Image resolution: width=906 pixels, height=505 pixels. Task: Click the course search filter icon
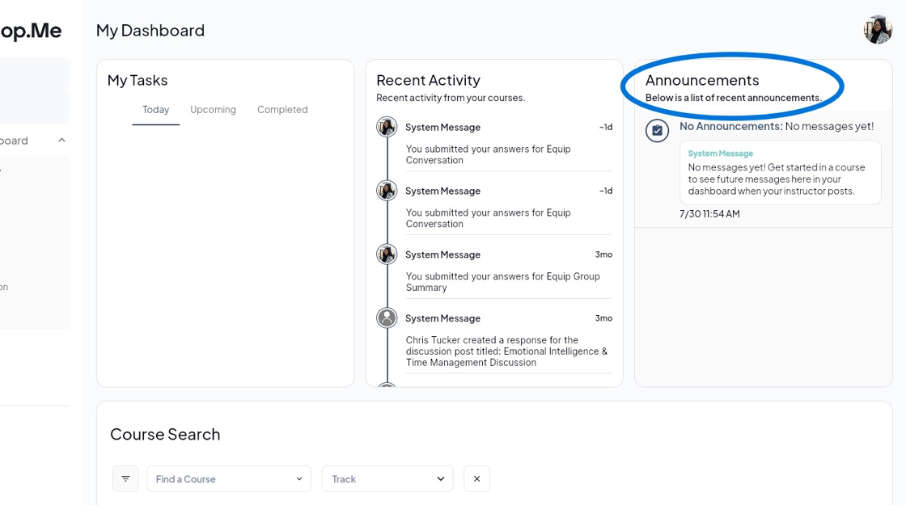point(125,479)
